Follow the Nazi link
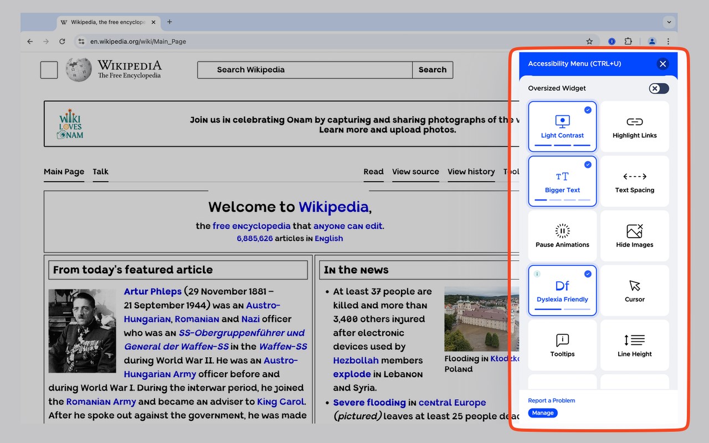The image size is (709, 443). [250, 319]
